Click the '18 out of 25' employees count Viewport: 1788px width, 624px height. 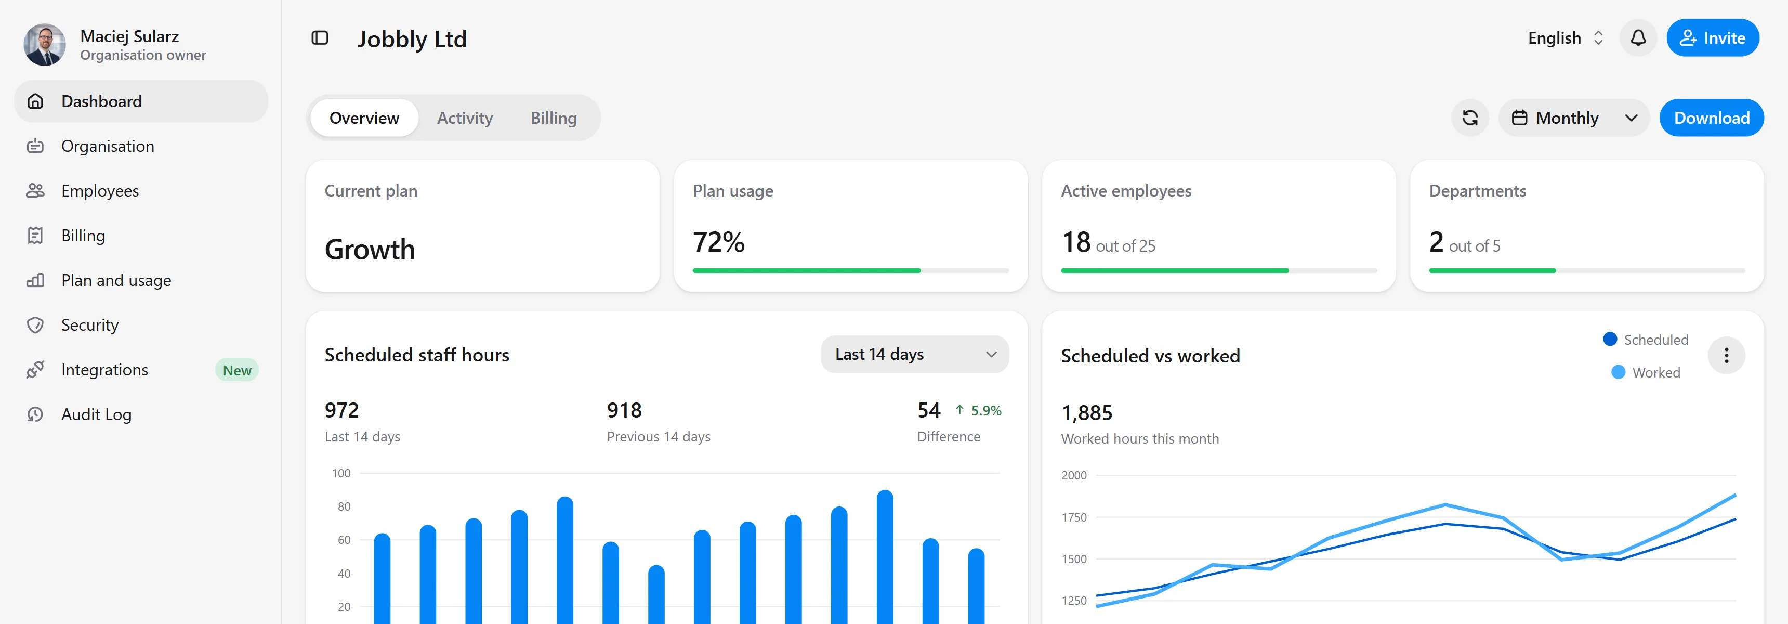(1108, 243)
